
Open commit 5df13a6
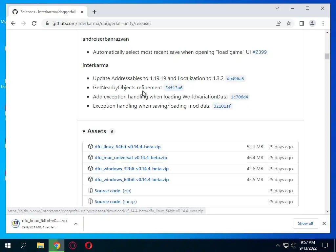click(x=174, y=88)
